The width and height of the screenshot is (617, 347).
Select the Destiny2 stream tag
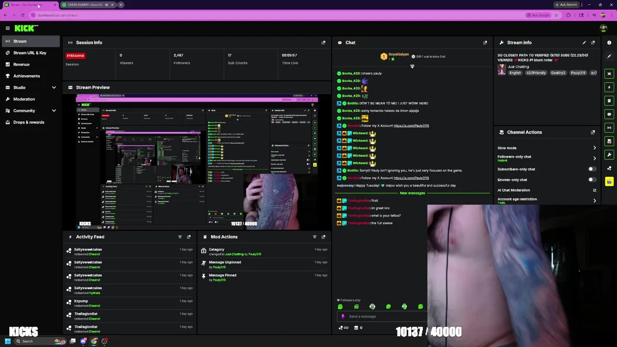[x=558, y=73]
